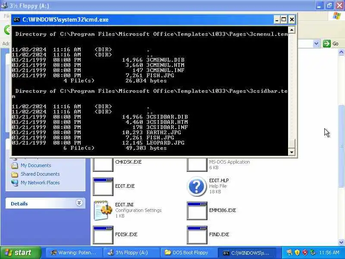The width and height of the screenshot is (345, 259).
Task: Click the CHKDSK.EXE file name
Action: pyautogui.click(x=129, y=162)
